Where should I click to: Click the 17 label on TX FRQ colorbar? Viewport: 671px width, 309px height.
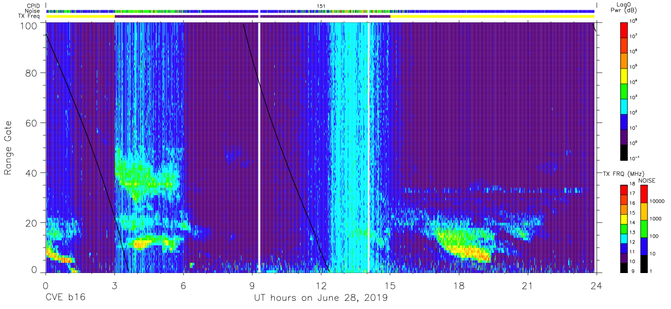[x=632, y=194]
